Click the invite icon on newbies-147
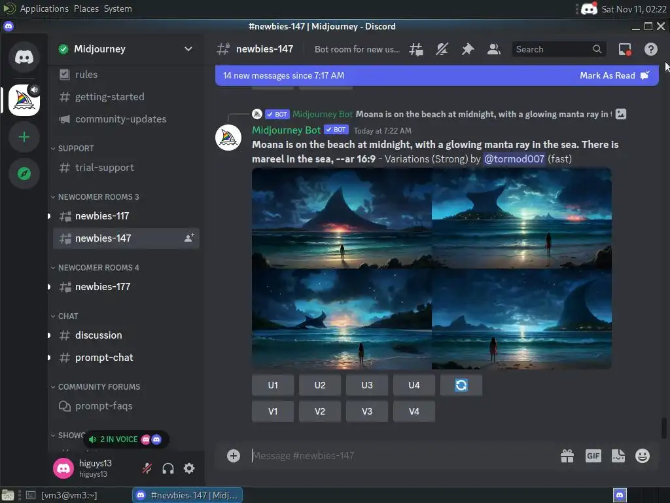Screen dimensions: 670x503 [x=189, y=238]
